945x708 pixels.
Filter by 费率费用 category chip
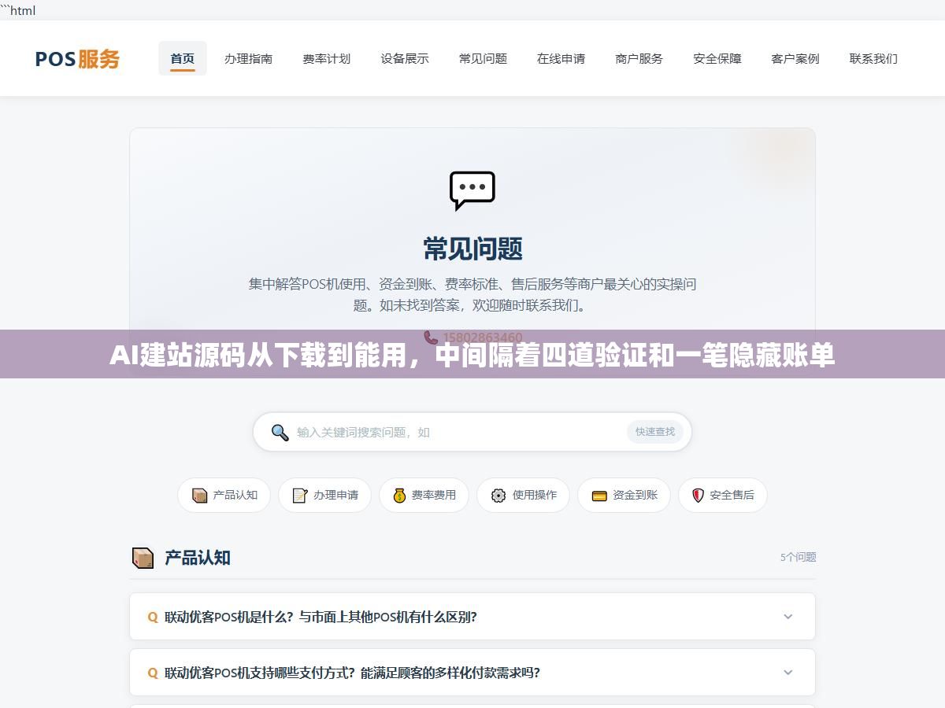pos(424,496)
